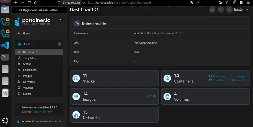This screenshot has width=253, height=127.
Task: Click the '0 unhealthy' status text
Action: click(x=239, y=80)
